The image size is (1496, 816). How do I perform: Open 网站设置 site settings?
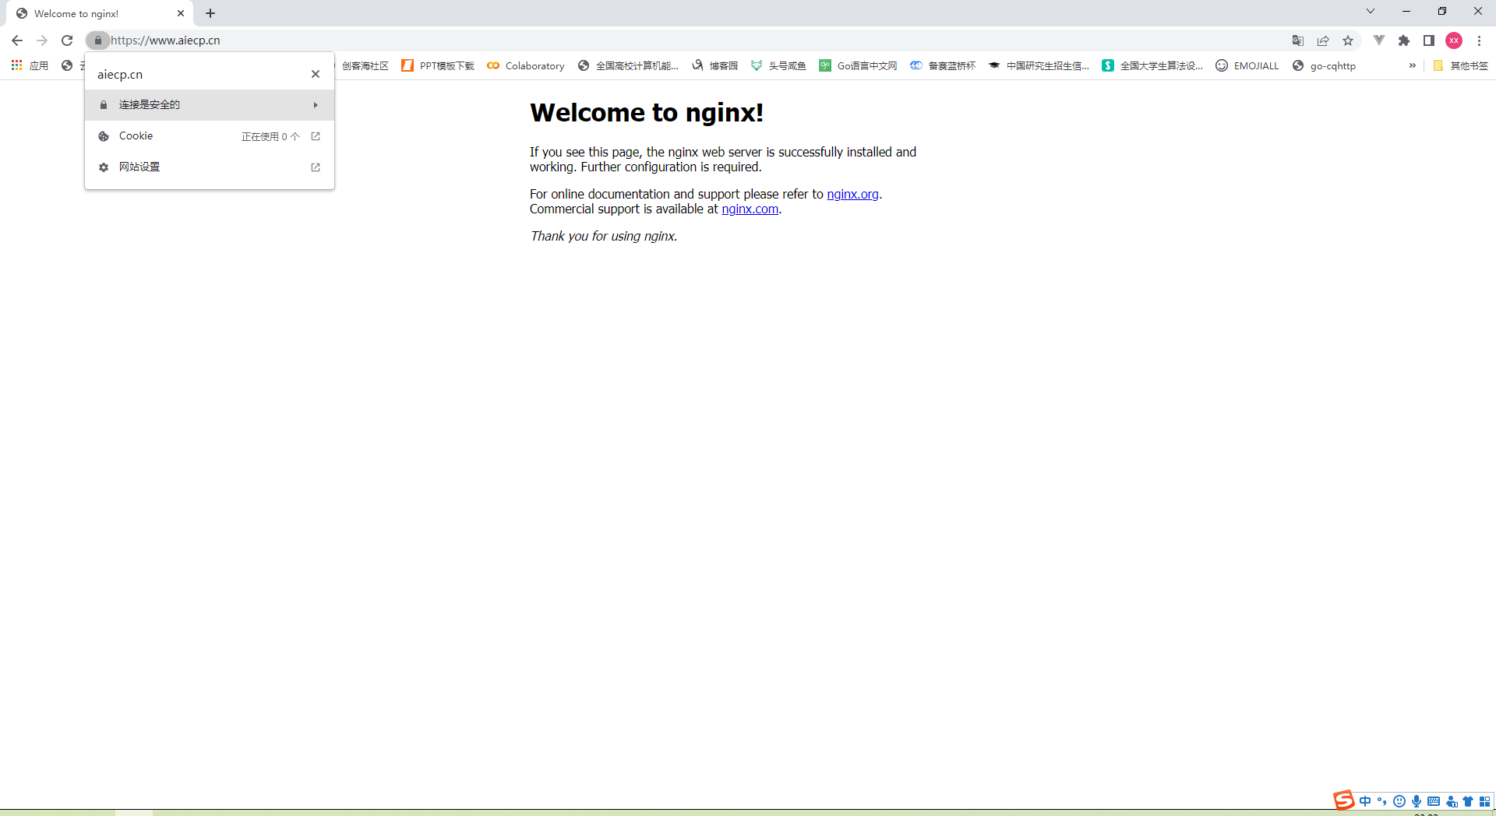(x=210, y=167)
